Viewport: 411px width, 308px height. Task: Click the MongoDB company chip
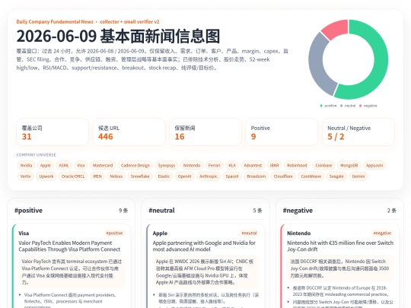coord(349,165)
